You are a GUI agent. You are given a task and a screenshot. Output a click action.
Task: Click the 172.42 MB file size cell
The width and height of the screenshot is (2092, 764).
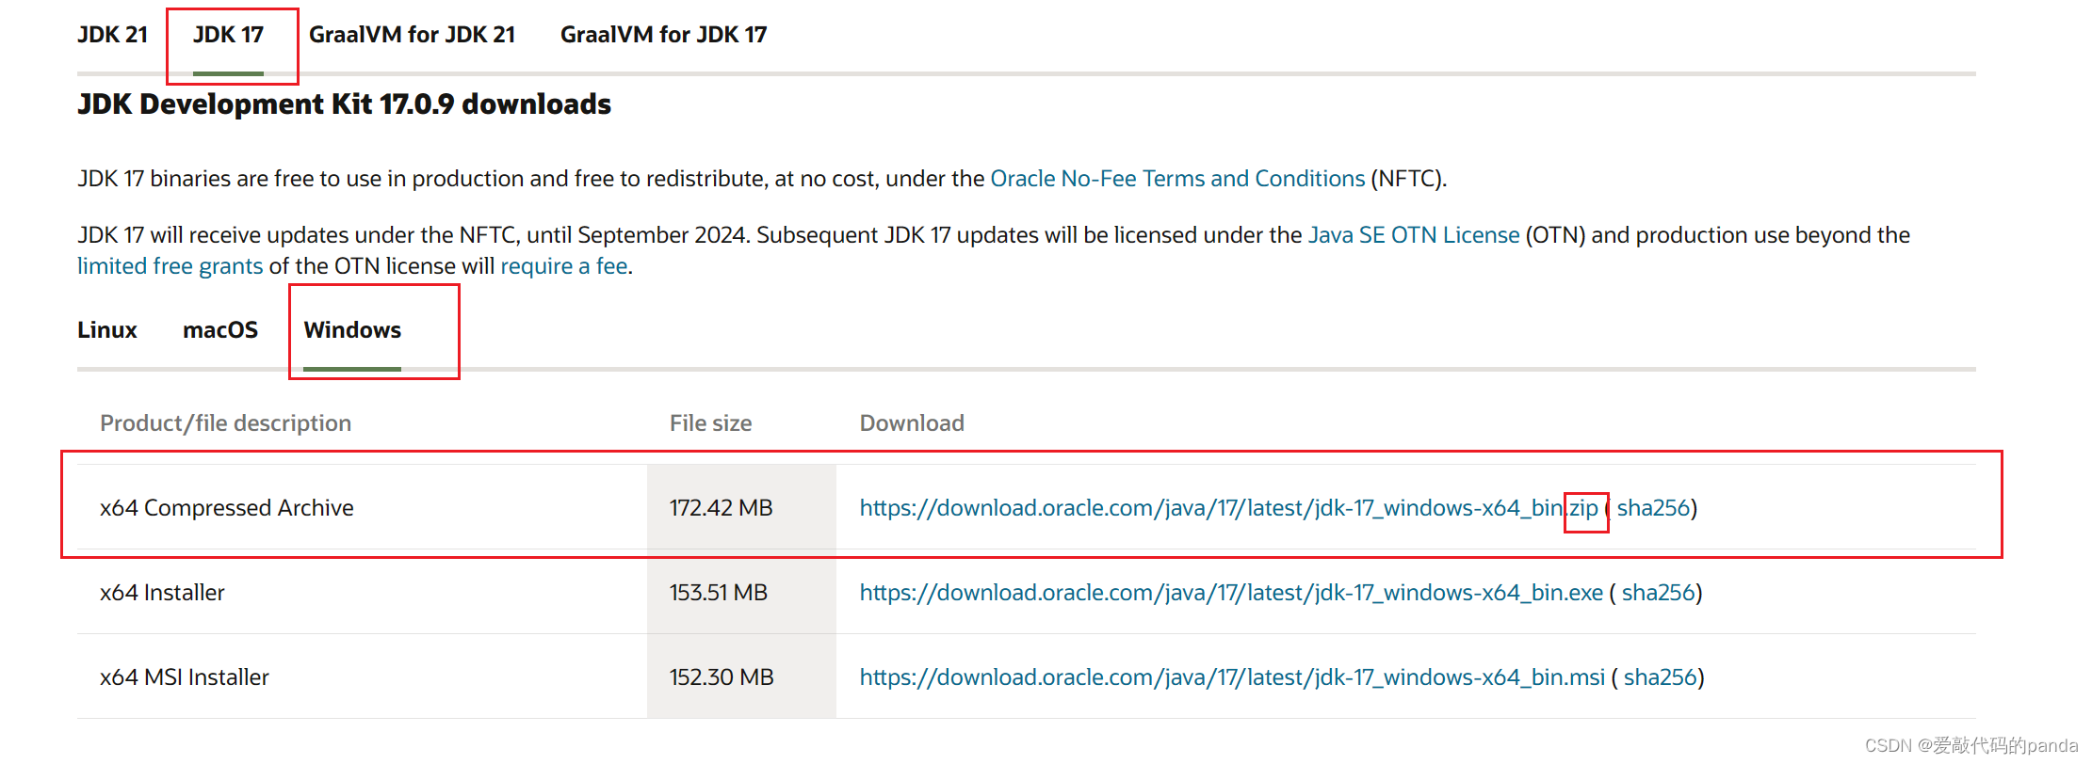point(741,507)
